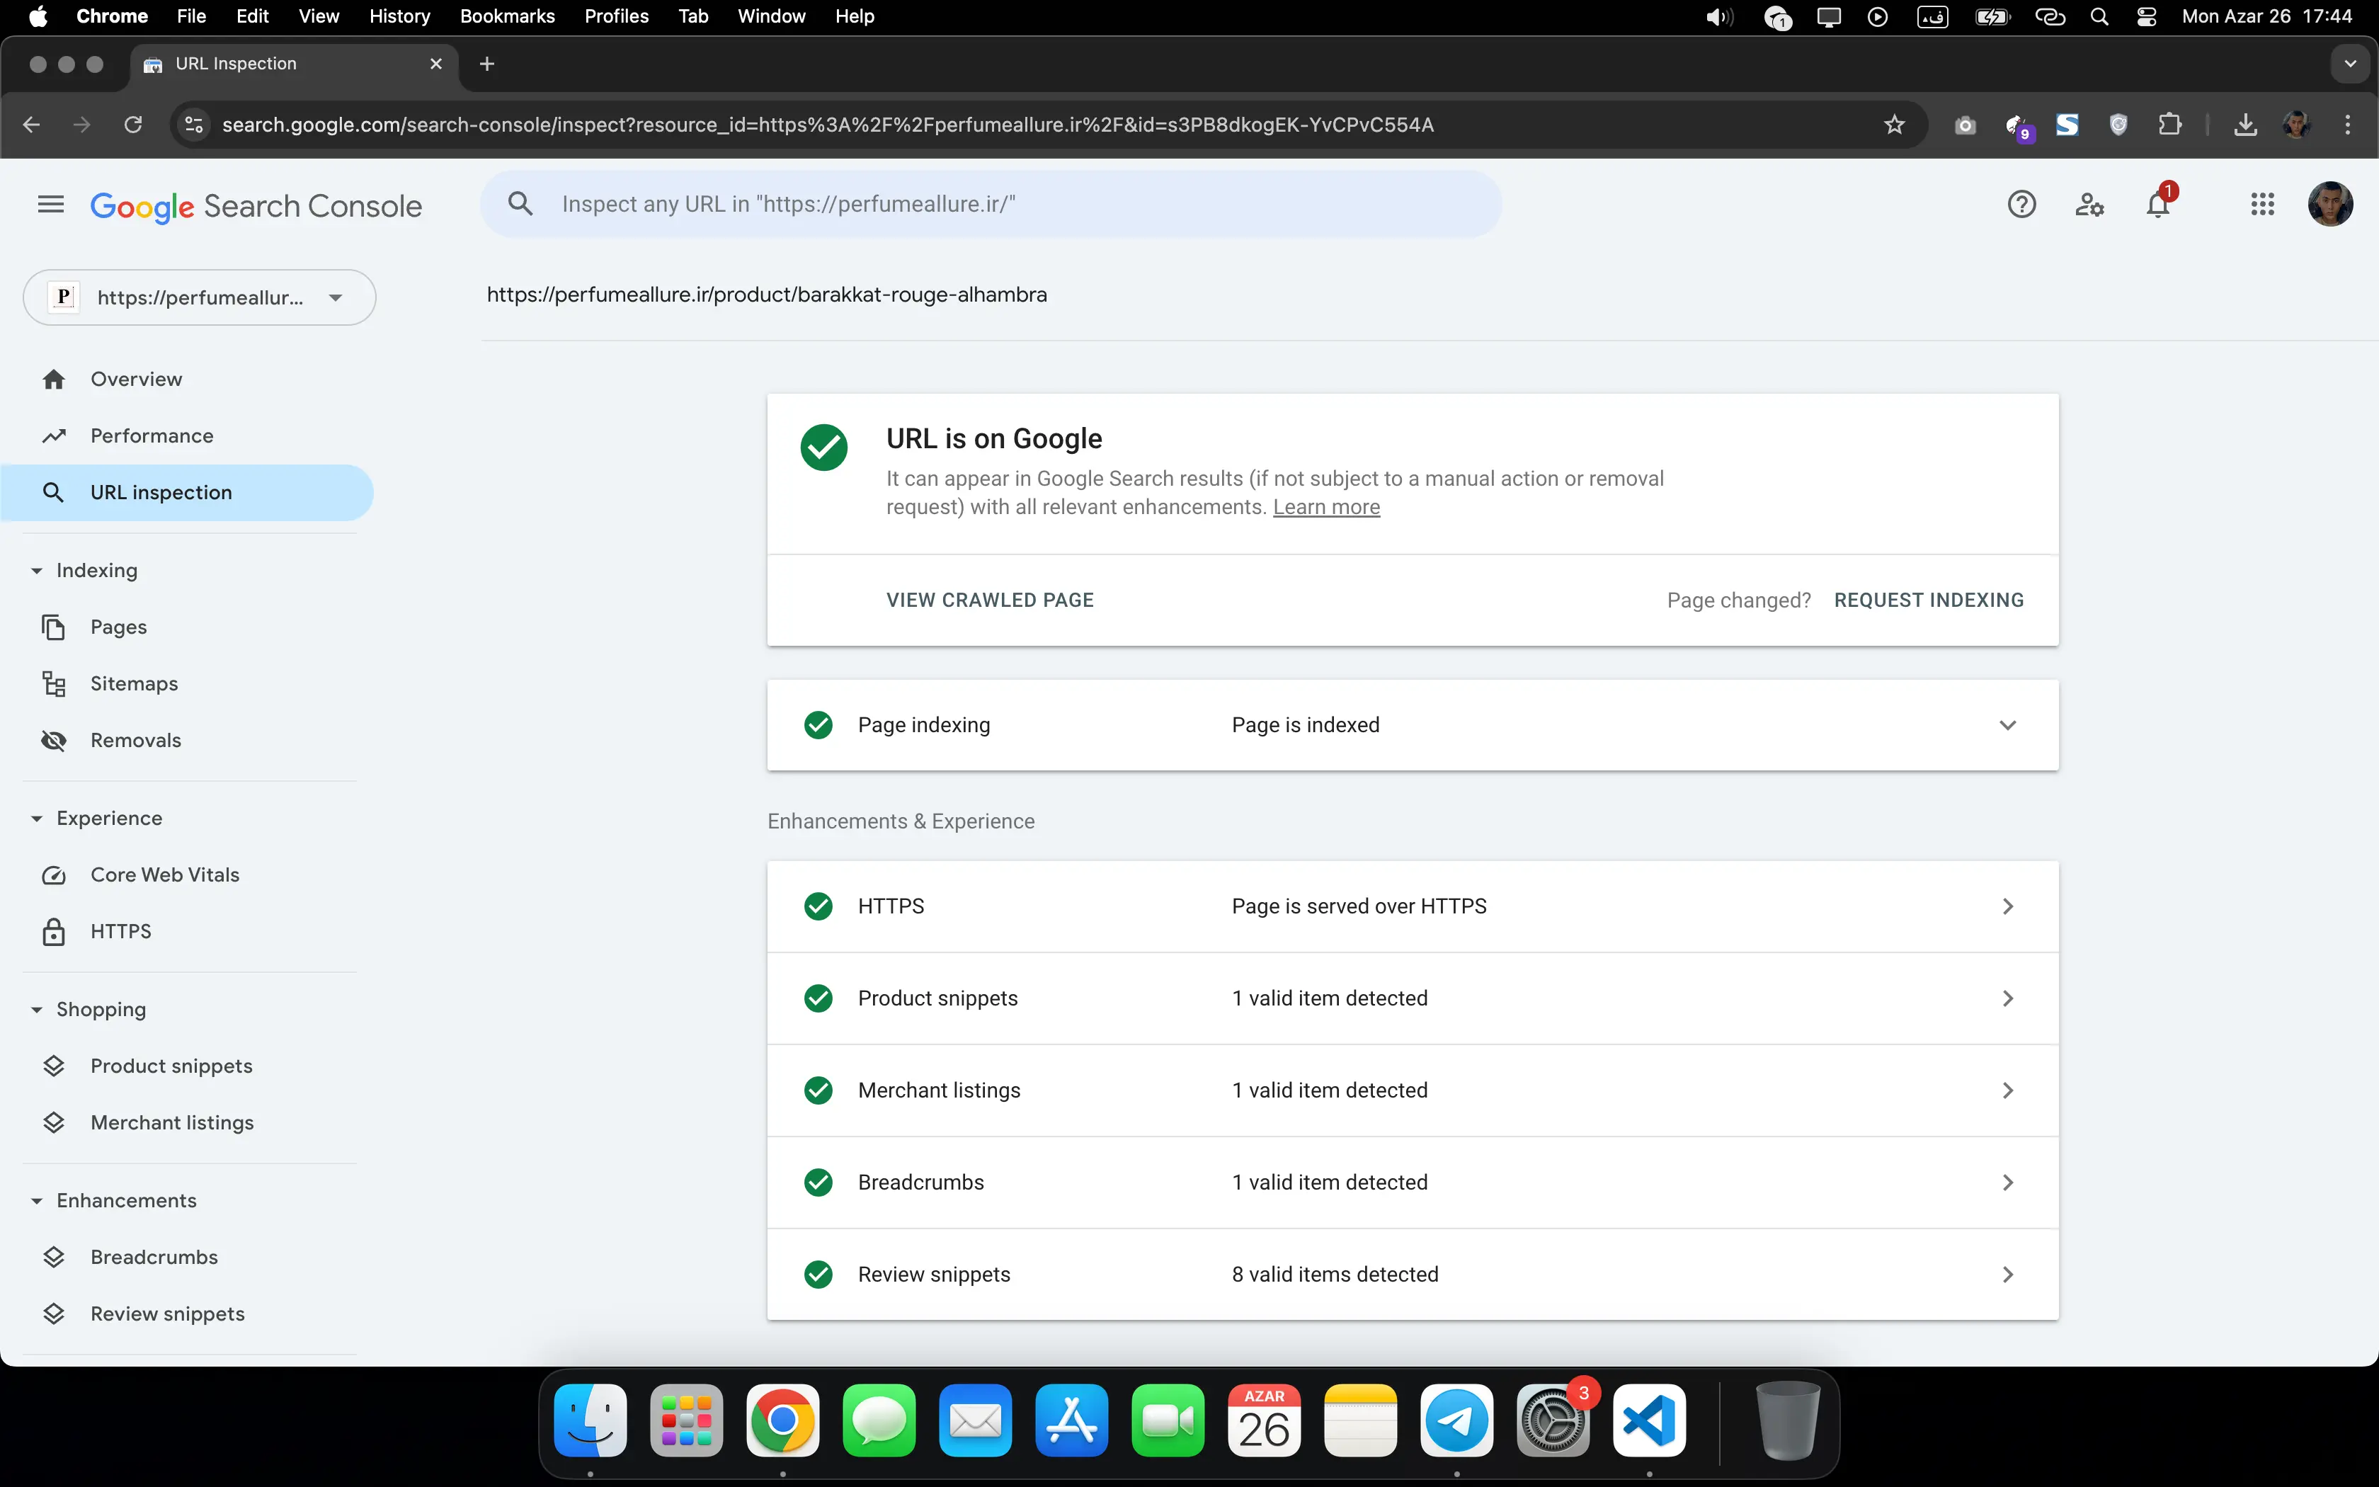
Task: Select the URL Inspection browser tab
Action: [x=293, y=64]
